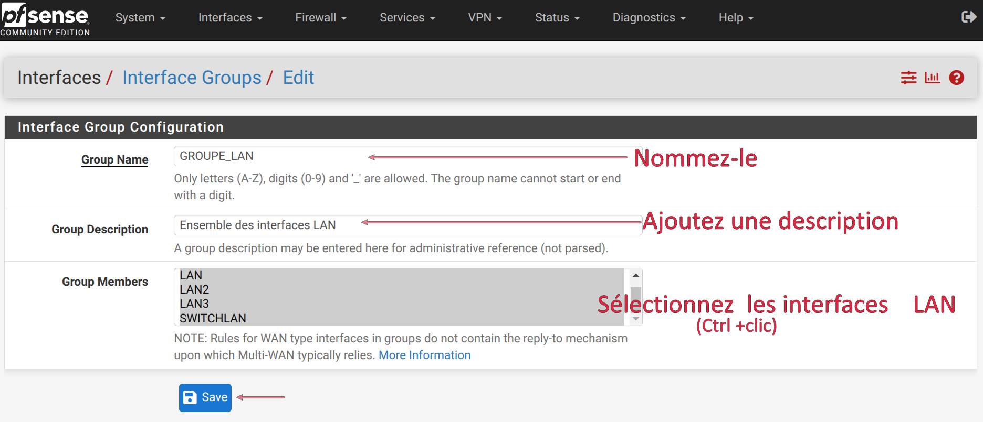This screenshot has width=983, height=422.
Task: Click the red help question icon
Action: [956, 78]
